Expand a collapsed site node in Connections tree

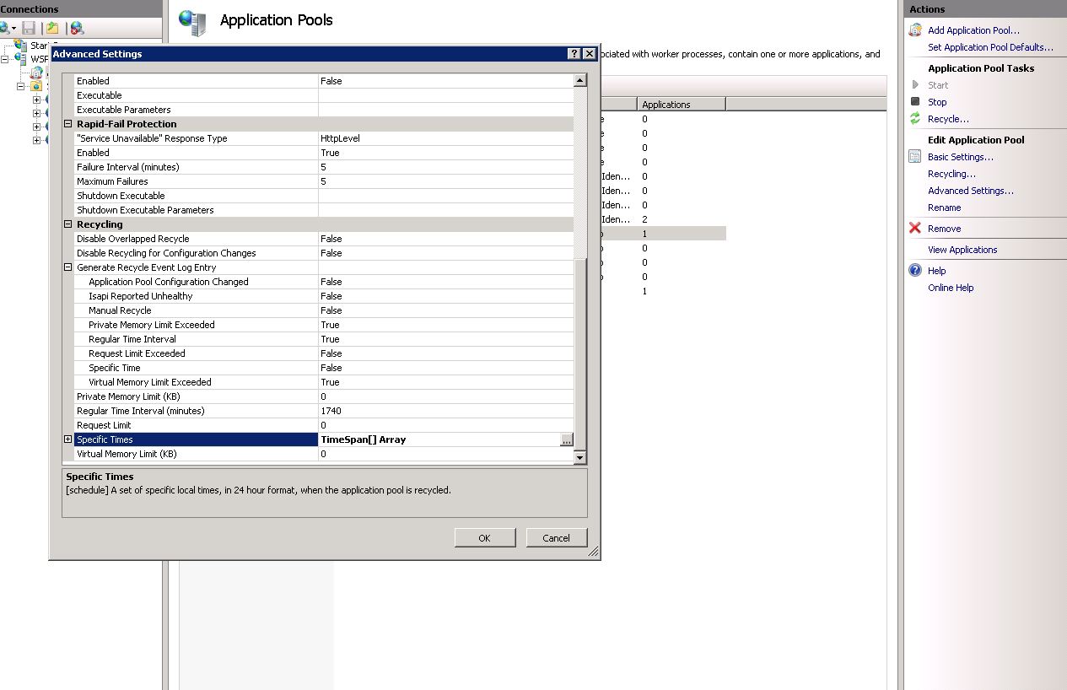(x=37, y=100)
